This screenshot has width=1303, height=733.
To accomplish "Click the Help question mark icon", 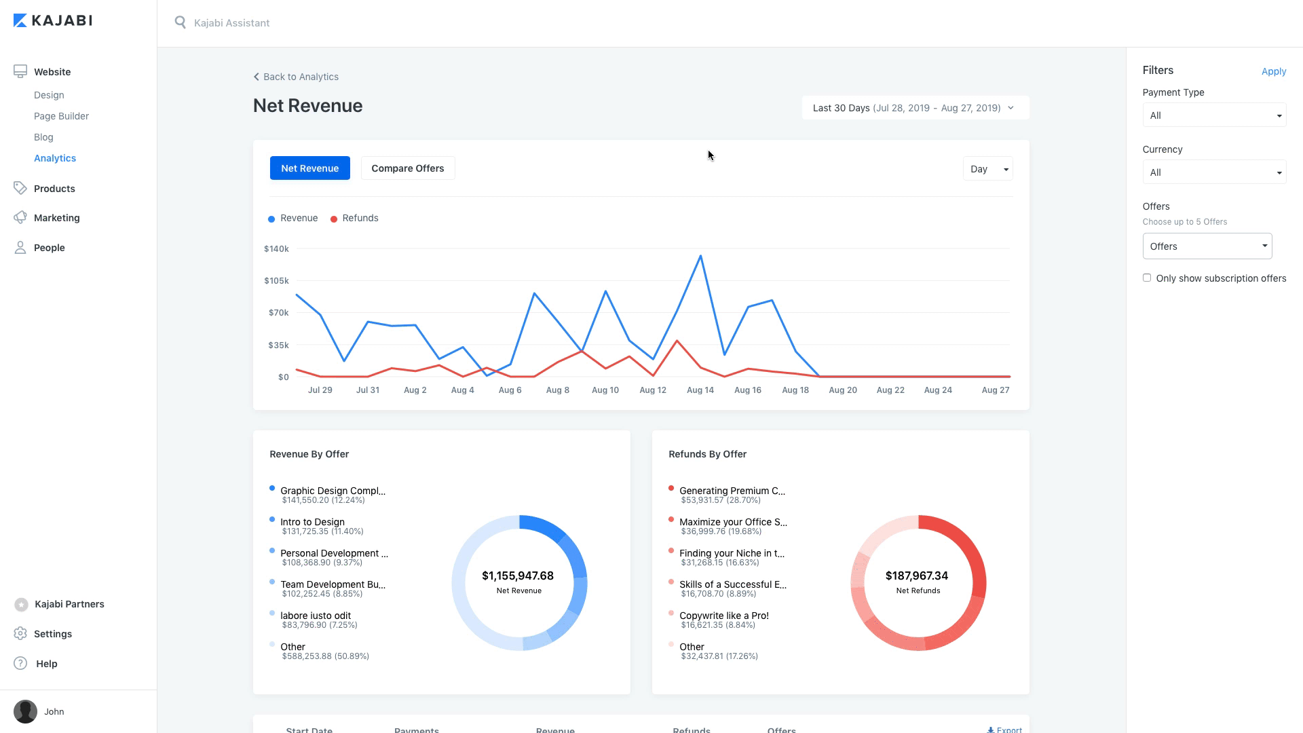I will 20,663.
